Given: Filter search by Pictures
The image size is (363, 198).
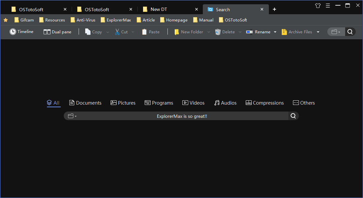Looking at the screenshot, I should pos(123,103).
